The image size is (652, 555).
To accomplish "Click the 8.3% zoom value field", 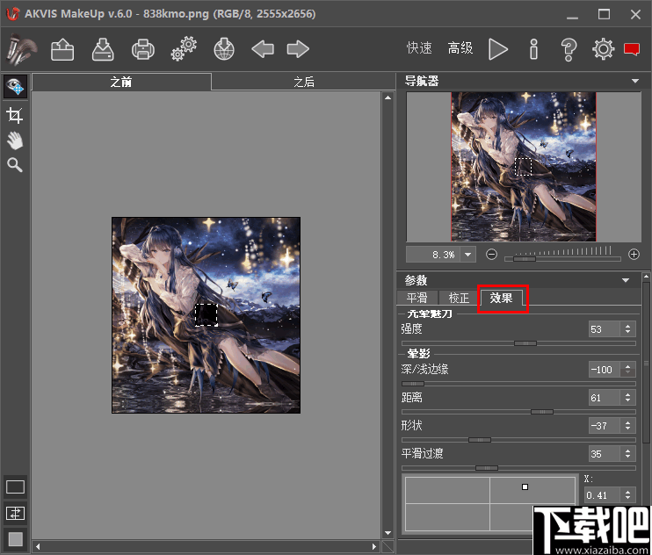I will [x=433, y=255].
